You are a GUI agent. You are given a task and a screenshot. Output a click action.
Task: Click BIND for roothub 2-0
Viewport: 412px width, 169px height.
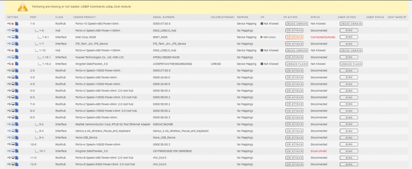tap(349, 70)
